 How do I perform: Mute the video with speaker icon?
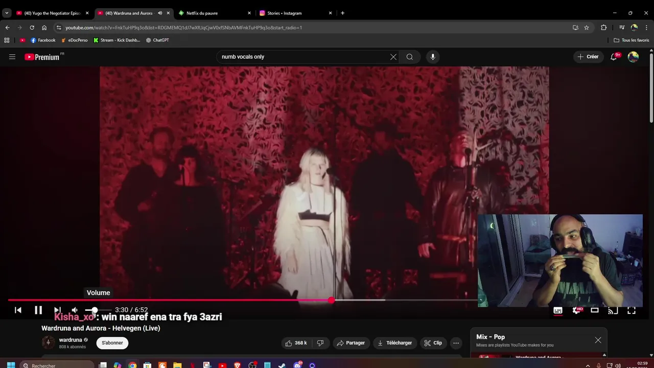(75, 310)
